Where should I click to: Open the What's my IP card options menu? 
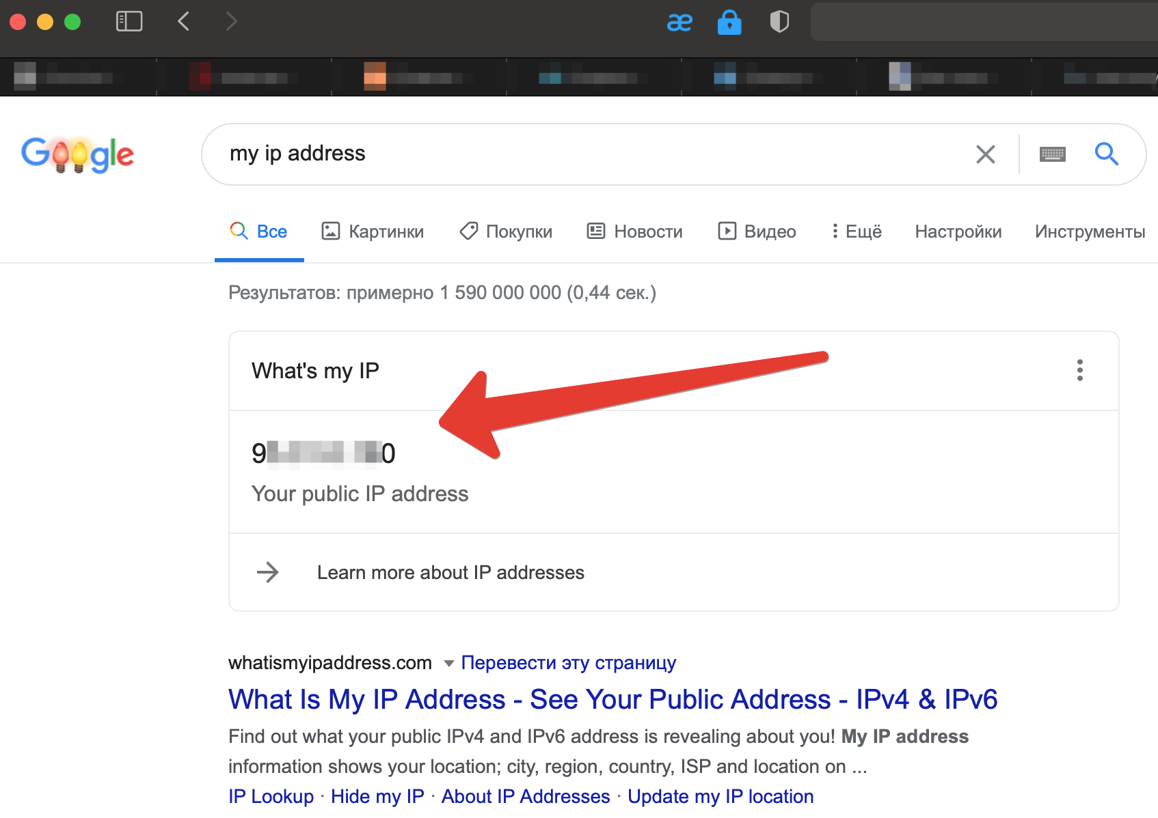click(1080, 370)
